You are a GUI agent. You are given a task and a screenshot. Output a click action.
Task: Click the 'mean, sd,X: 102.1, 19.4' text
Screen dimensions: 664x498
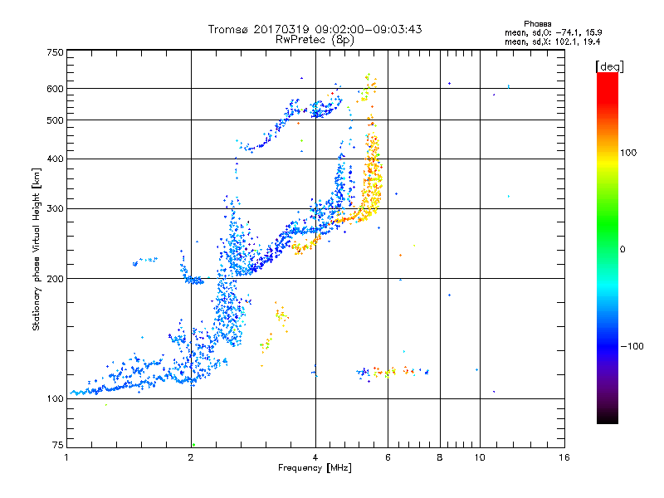[x=552, y=41]
